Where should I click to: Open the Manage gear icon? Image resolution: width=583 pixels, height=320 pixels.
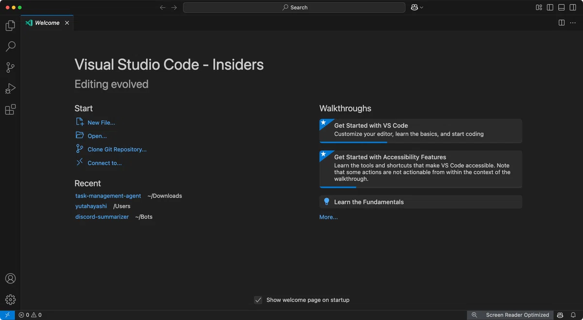point(10,300)
